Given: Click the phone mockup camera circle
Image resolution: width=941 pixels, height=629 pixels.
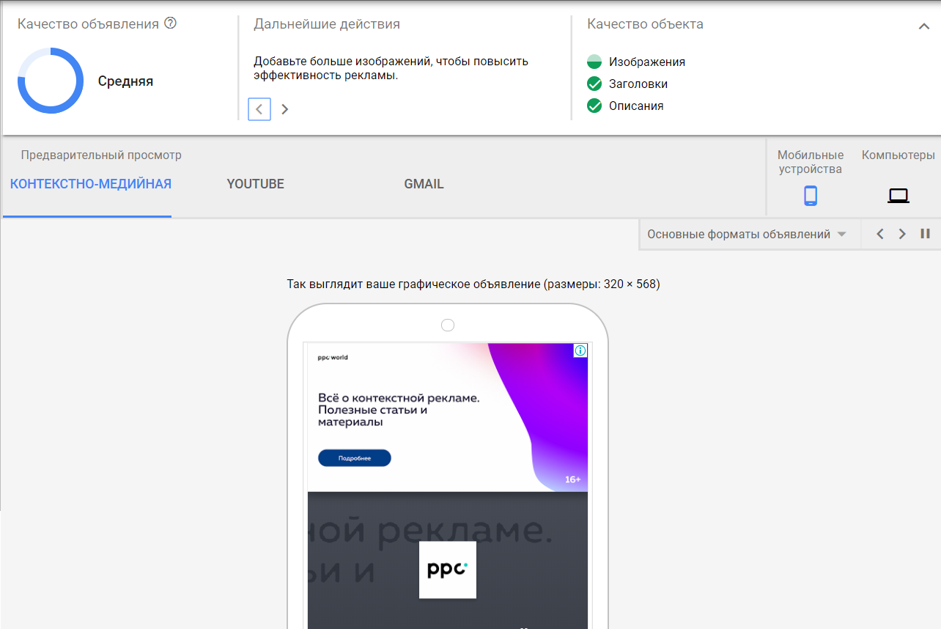Looking at the screenshot, I should pos(448,325).
